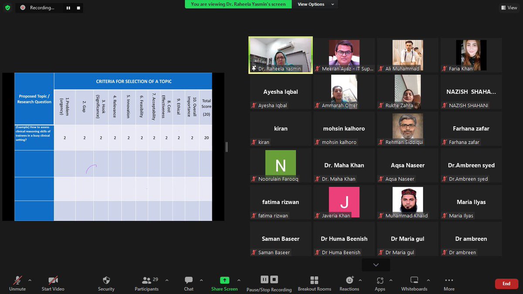The image size is (523, 294).
Task: Open the Apps panel
Action: 380,283
